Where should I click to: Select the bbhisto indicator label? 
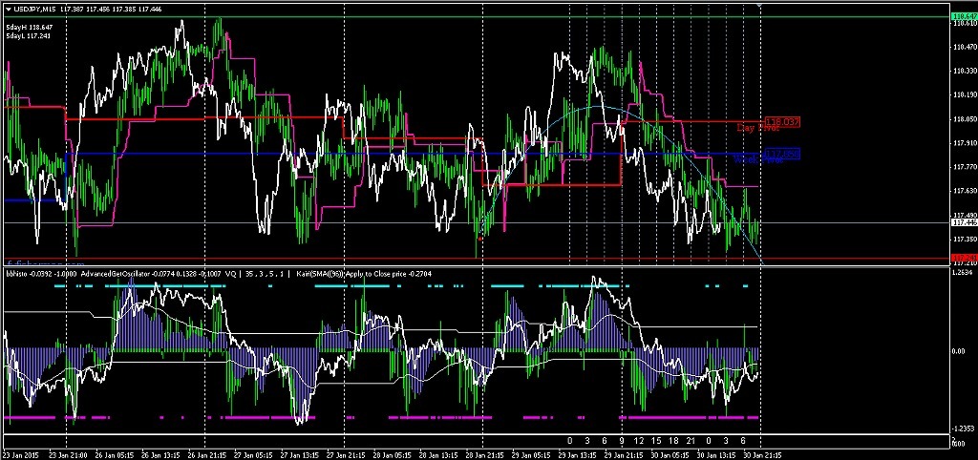(17, 272)
